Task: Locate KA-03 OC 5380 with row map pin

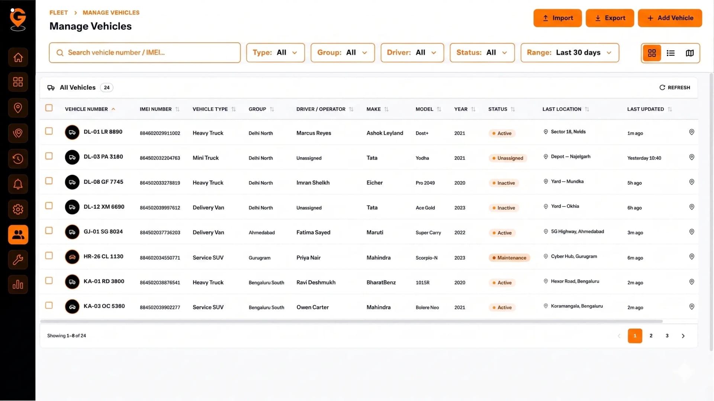Action: tap(691, 307)
